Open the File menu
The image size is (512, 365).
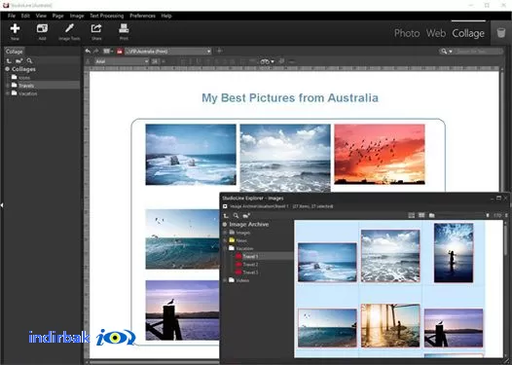point(12,16)
